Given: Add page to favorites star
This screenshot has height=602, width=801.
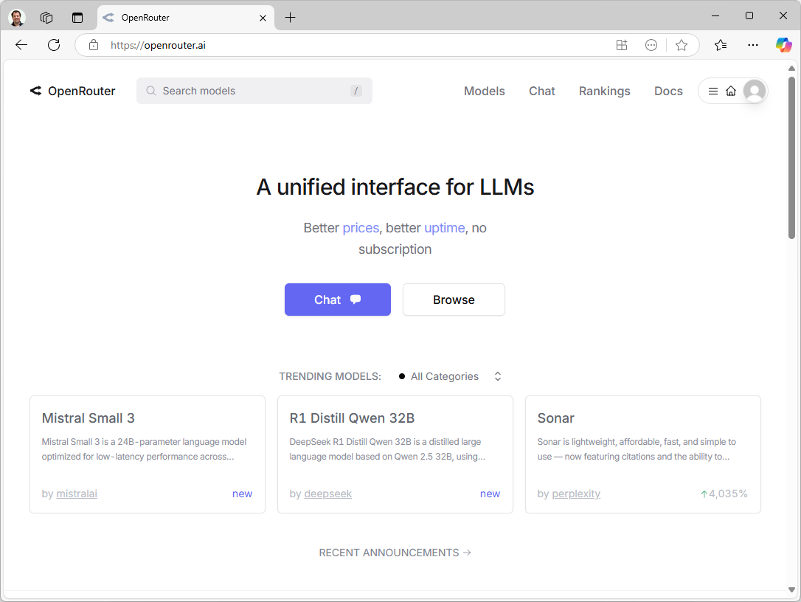Looking at the screenshot, I should click(x=681, y=45).
